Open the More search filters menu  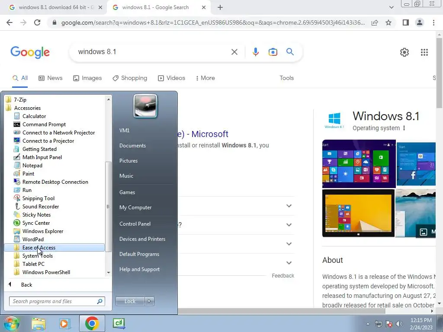205,78
